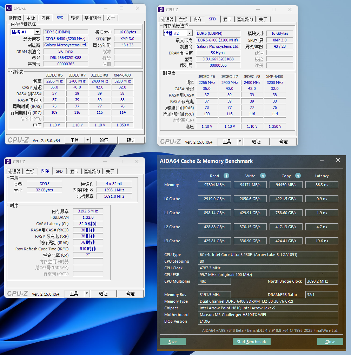Image resolution: width=351 pixels, height=355 pixels.
Task: Click 工具 button in slot #1 window
Action: [75, 140]
